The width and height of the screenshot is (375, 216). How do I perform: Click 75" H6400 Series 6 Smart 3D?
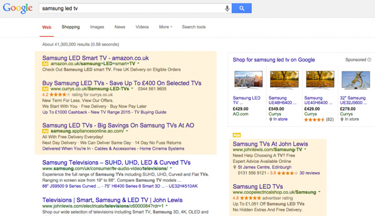click(135, 186)
